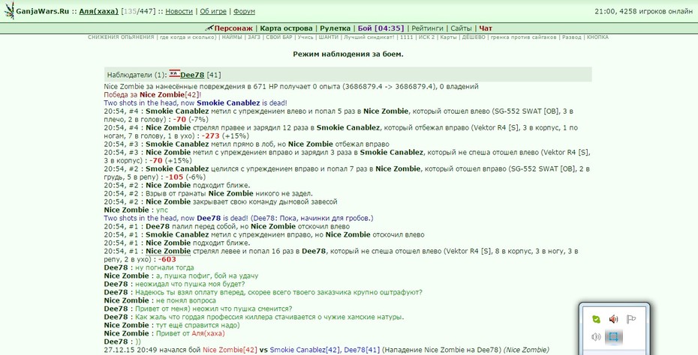Image resolution: width=698 pixels, height=355 pixels.
Task: Click Nice Zombie in the Победа line
Action: pyautogui.click(x=162, y=94)
